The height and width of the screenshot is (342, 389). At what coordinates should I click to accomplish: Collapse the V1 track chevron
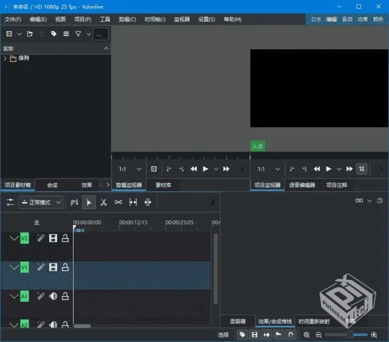[x=14, y=267]
